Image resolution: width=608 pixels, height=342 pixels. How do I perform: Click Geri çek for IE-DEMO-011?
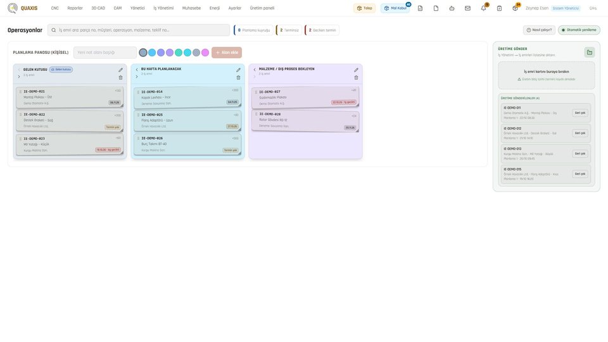580,113
